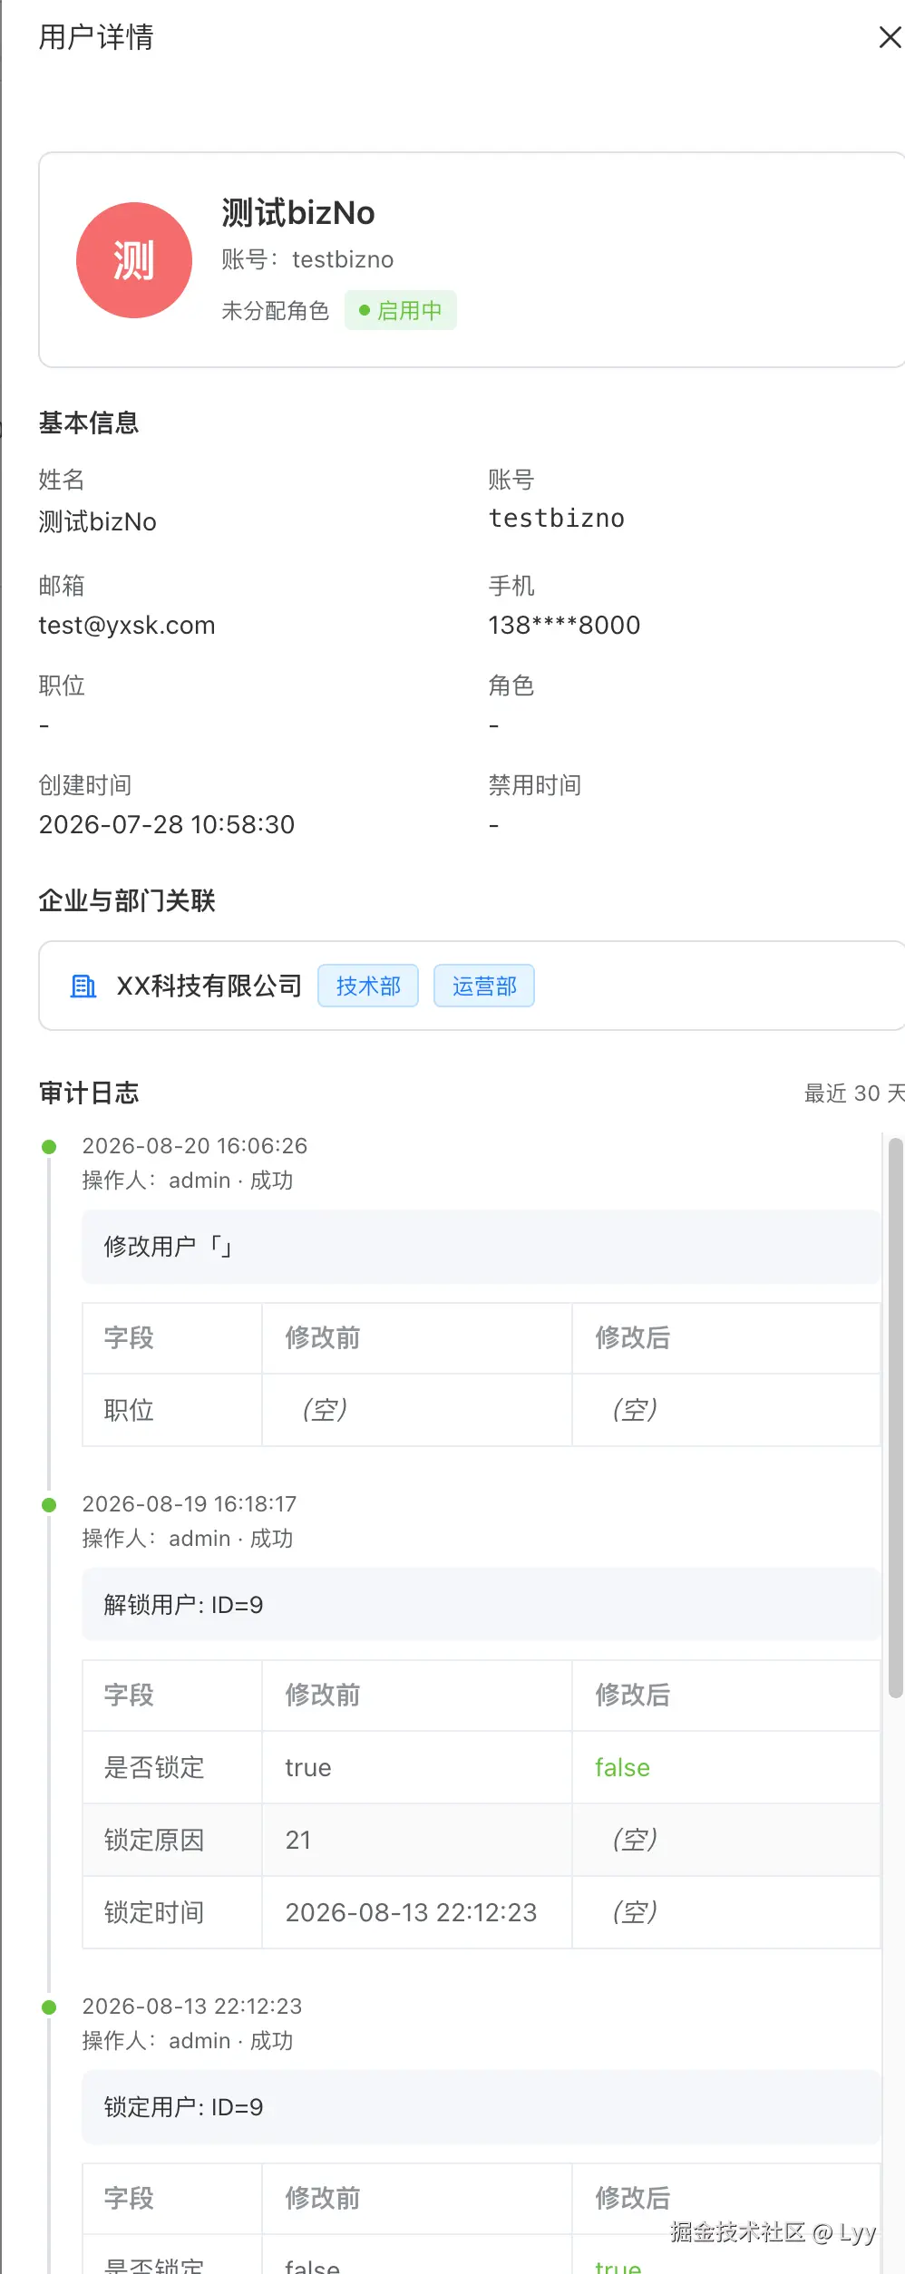Click the green false value cell

pos(726,1767)
